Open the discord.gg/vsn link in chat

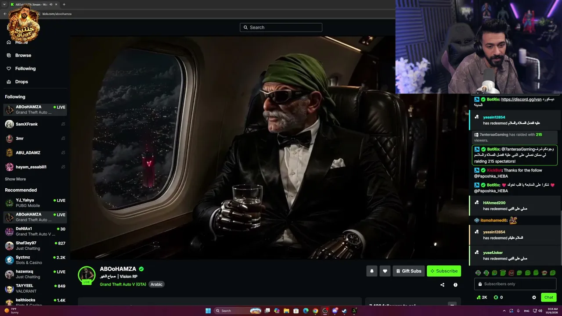(x=521, y=100)
